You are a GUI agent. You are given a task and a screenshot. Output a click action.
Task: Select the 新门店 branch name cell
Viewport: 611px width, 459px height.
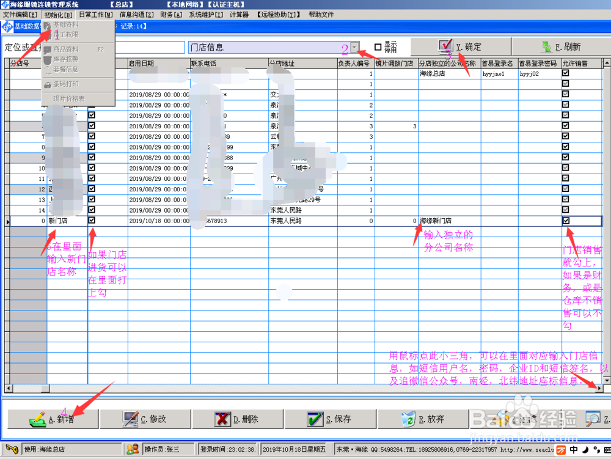point(67,221)
